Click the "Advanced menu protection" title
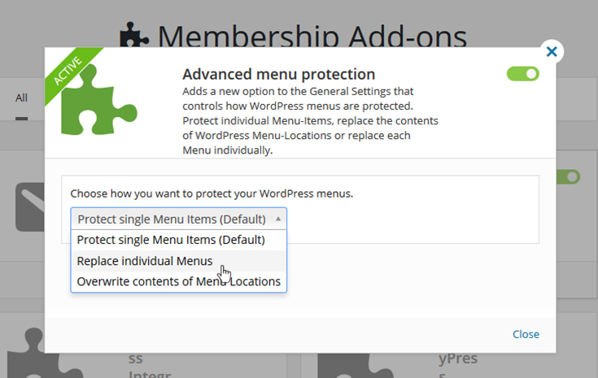Image resolution: width=598 pixels, height=378 pixels. point(278,74)
